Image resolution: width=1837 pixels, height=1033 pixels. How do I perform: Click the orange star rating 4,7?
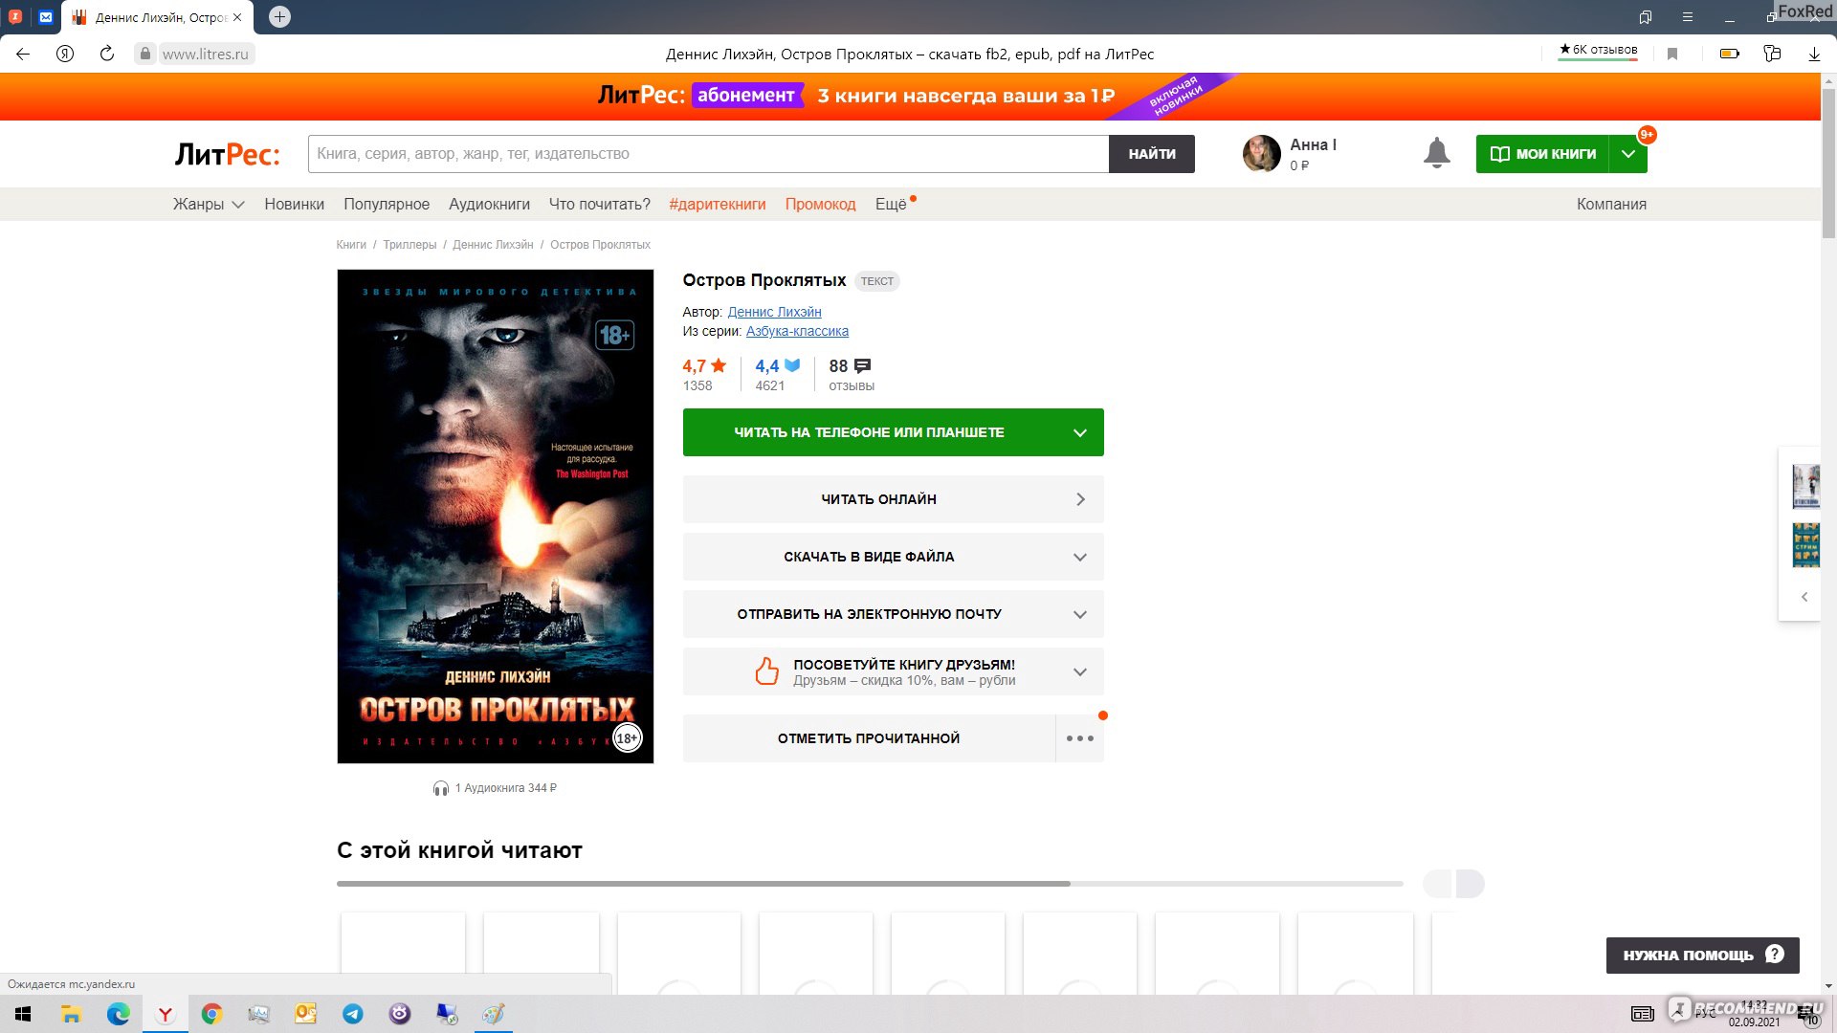tap(704, 366)
